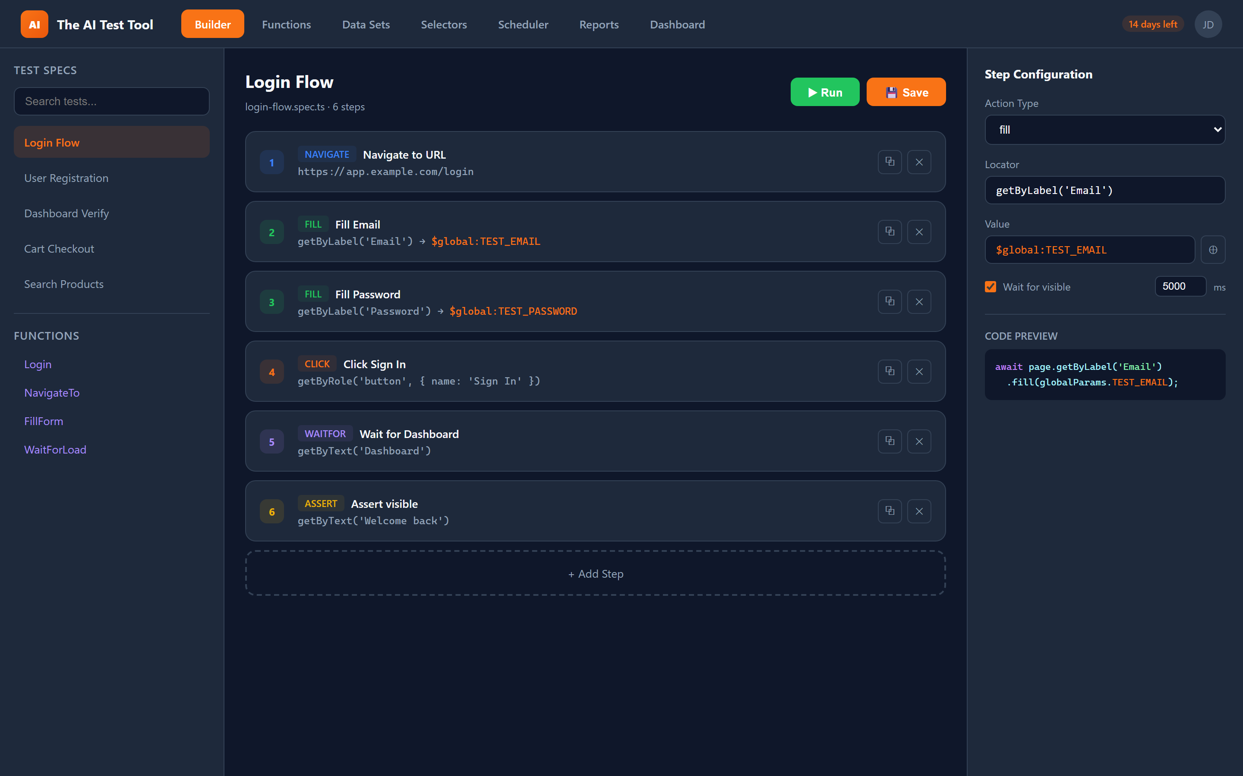
Task: Add a new step to the flow
Action: pos(595,573)
